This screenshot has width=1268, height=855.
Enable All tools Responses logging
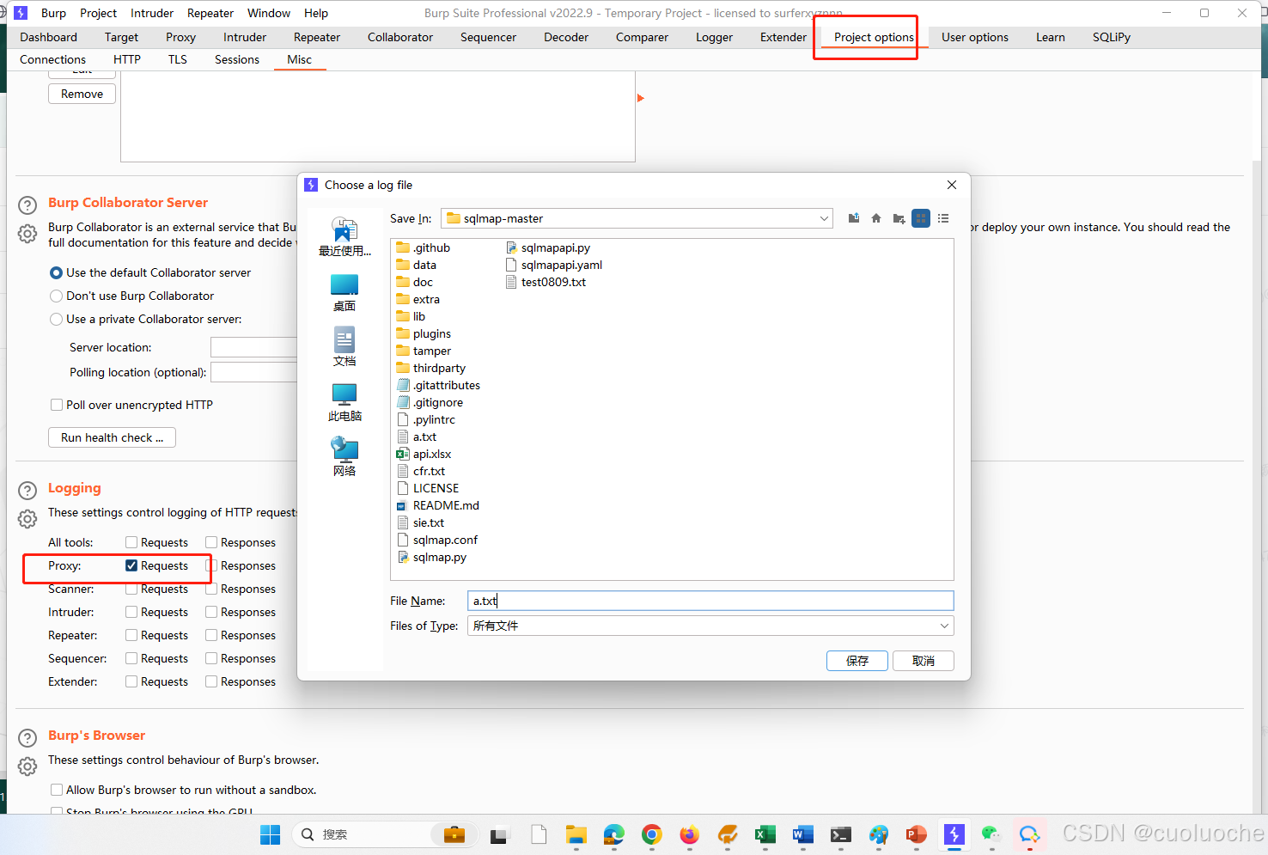(211, 542)
